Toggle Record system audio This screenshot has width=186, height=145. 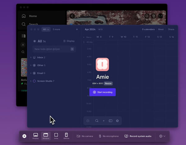[x=138, y=136]
